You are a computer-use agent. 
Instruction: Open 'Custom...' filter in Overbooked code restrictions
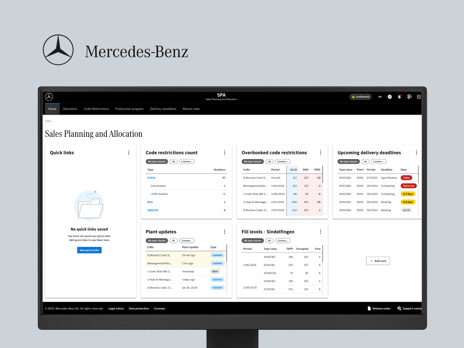coord(282,161)
